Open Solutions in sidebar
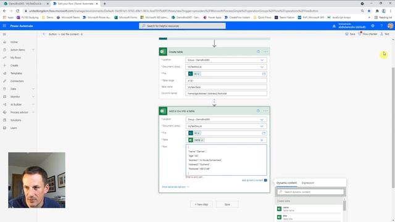395x222 pixels. [x=16, y=120]
